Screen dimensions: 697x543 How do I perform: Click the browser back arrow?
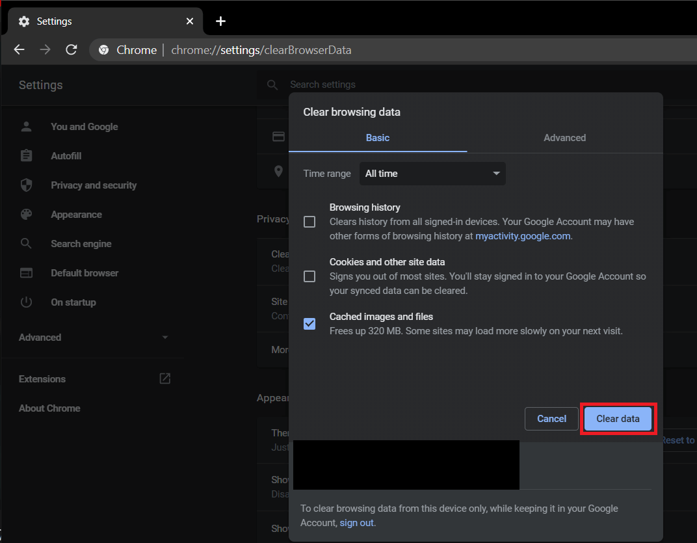[x=20, y=50]
